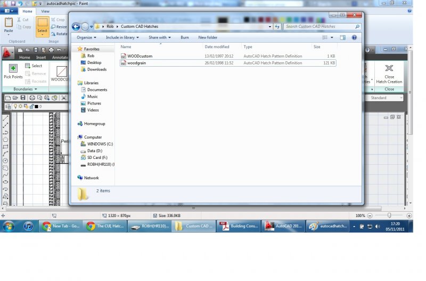Click Close Hatch Creation in the AutoCAD picture
The height and width of the screenshot is (281, 426).
pos(389,74)
